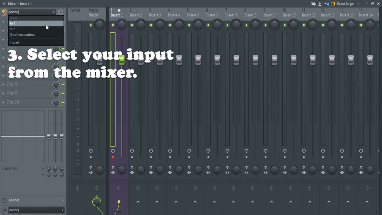Click Insert 1 latency clock icon
The image size is (382, 215).
113,151
